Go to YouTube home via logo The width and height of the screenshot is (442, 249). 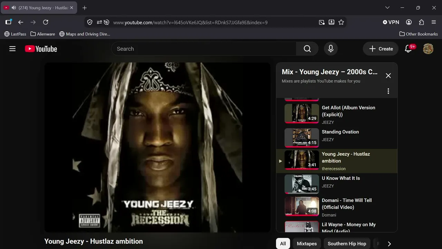tap(41, 49)
